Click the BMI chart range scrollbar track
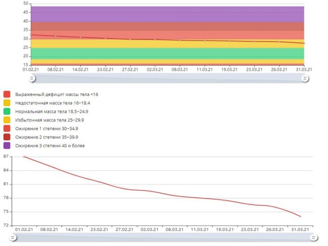This screenshot has height=246, width=328. click(168, 79)
